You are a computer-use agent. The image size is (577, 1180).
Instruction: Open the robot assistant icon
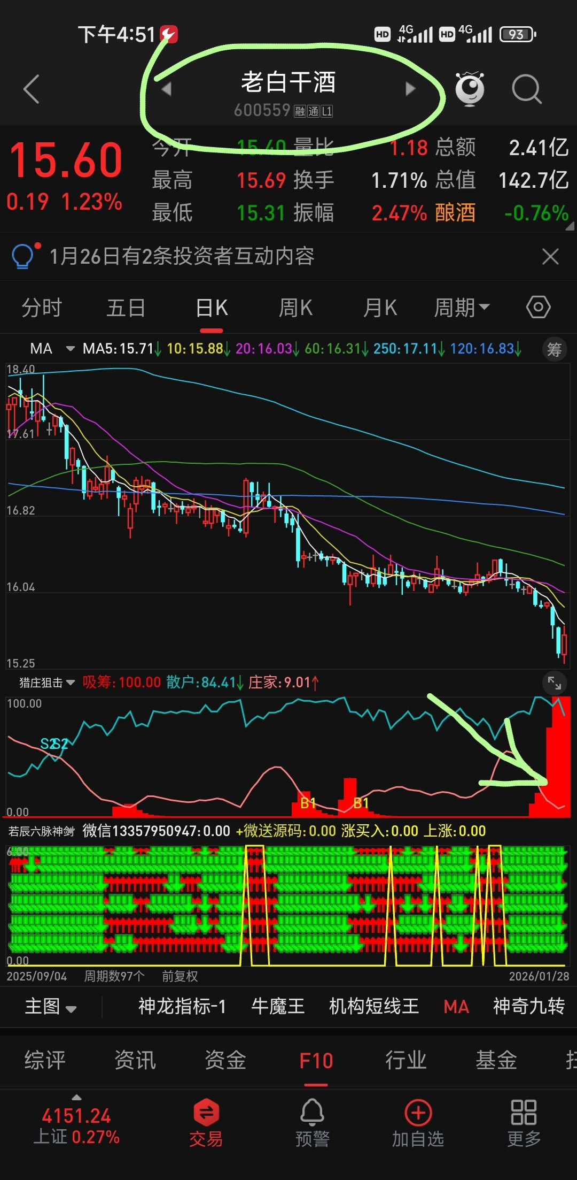coord(470,88)
